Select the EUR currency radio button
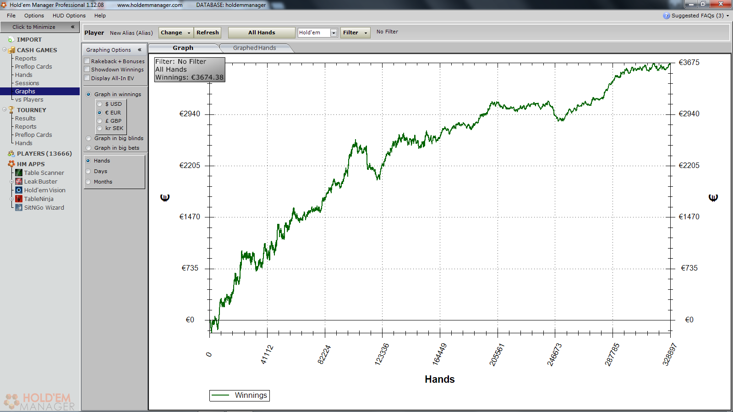Image resolution: width=733 pixels, height=412 pixels. [99, 113]
